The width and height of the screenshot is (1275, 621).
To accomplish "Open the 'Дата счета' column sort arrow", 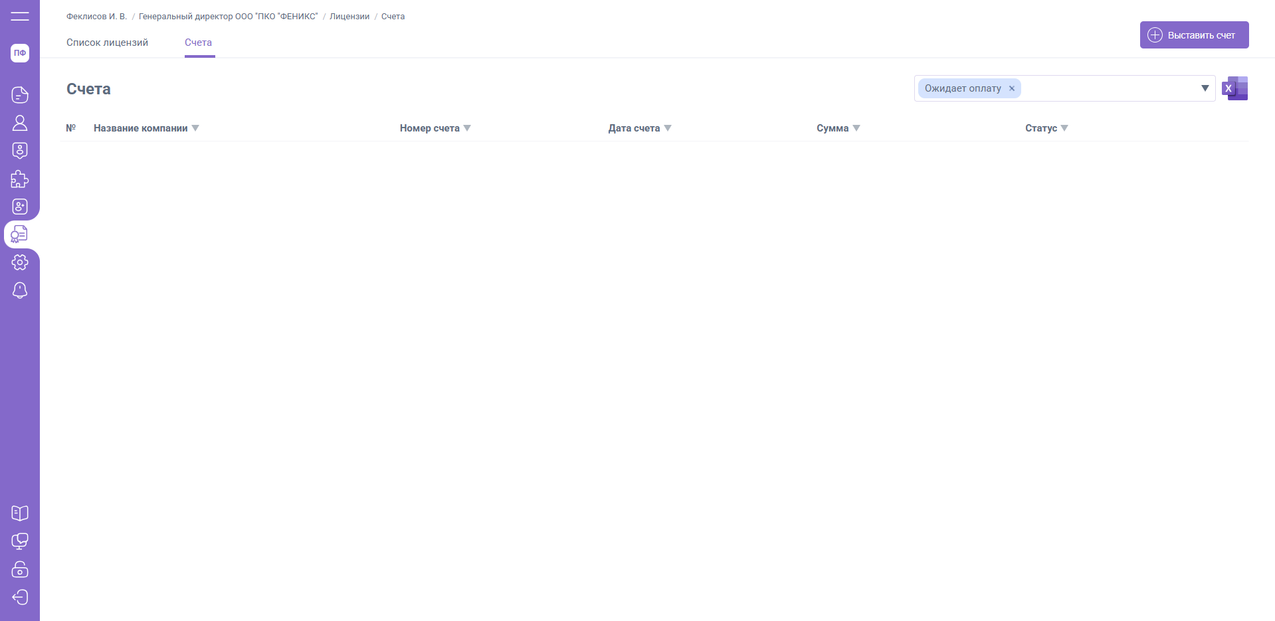I will tap(668, 128).
